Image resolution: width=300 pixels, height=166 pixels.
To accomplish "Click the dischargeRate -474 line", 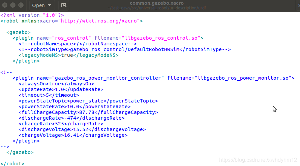I will [71, 118].
